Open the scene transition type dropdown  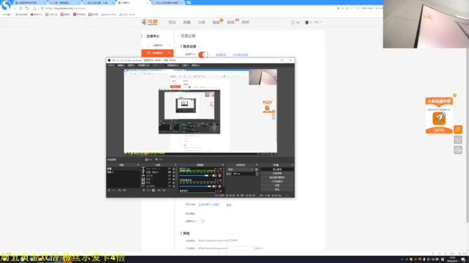[x=240, y=169]
